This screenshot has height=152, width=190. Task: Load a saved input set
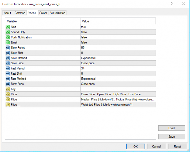[171, 128]
